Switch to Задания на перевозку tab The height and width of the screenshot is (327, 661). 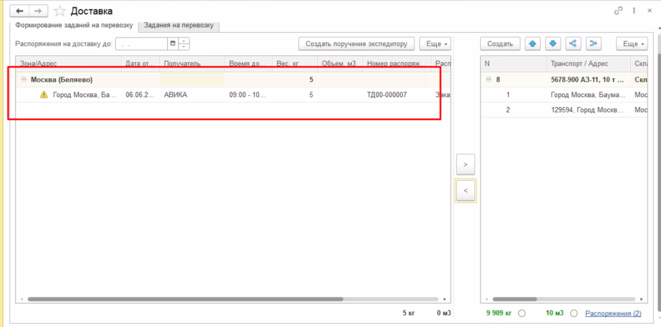pos(179,25)
